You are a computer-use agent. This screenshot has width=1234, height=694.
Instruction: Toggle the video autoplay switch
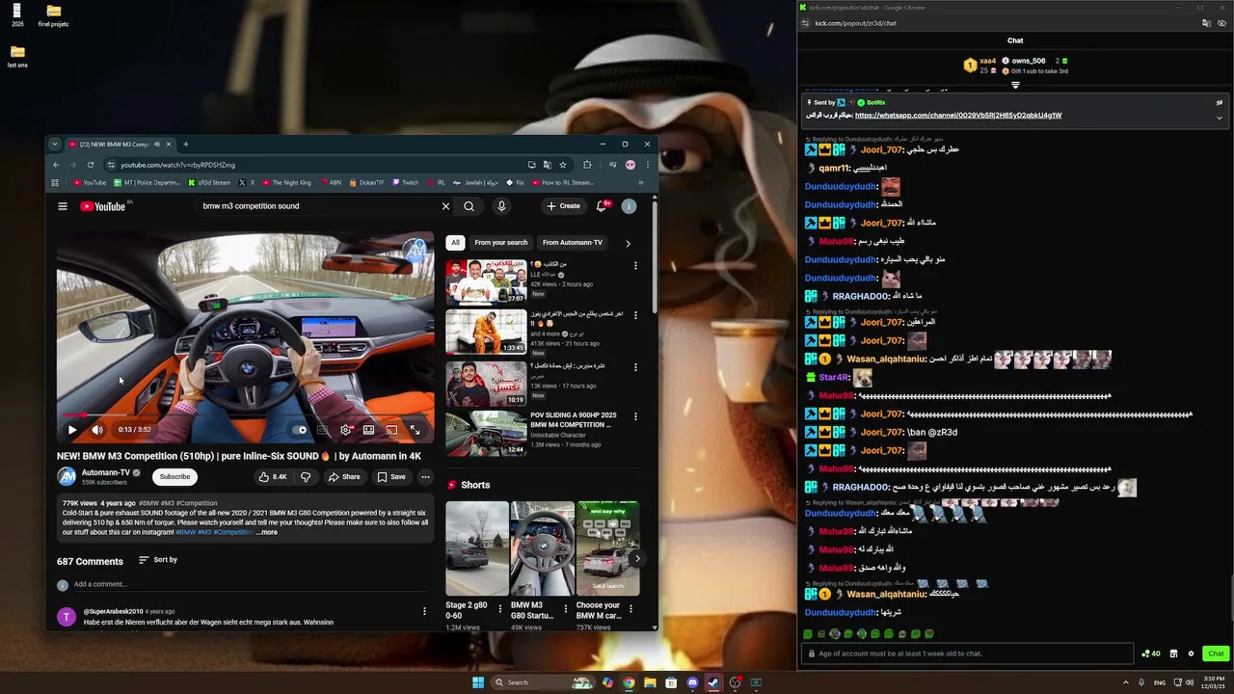coord(302,430)
